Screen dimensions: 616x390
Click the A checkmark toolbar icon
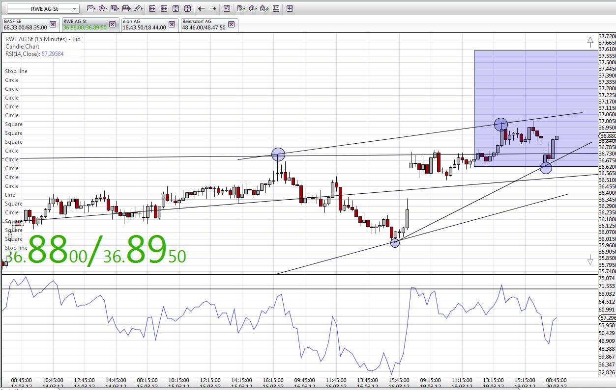click(x=264, y=8)
